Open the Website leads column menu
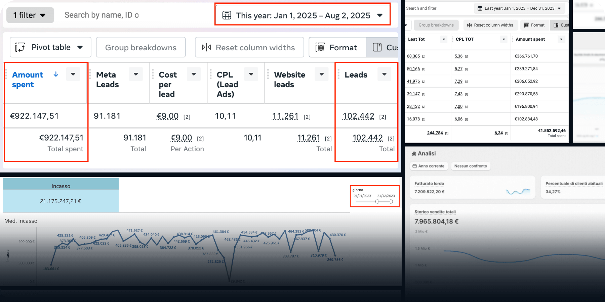 tap(321, 74)
